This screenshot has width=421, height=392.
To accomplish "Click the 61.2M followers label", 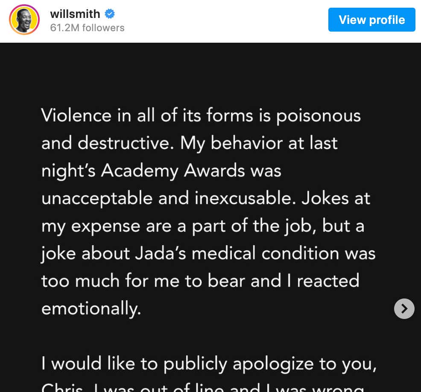I will (87, 28).
